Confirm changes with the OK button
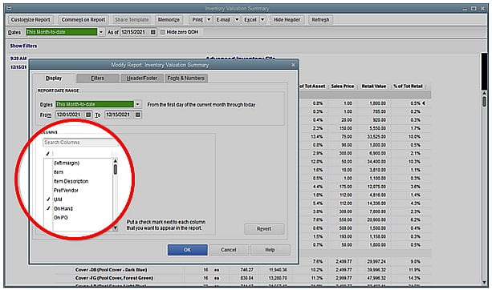 187,250
